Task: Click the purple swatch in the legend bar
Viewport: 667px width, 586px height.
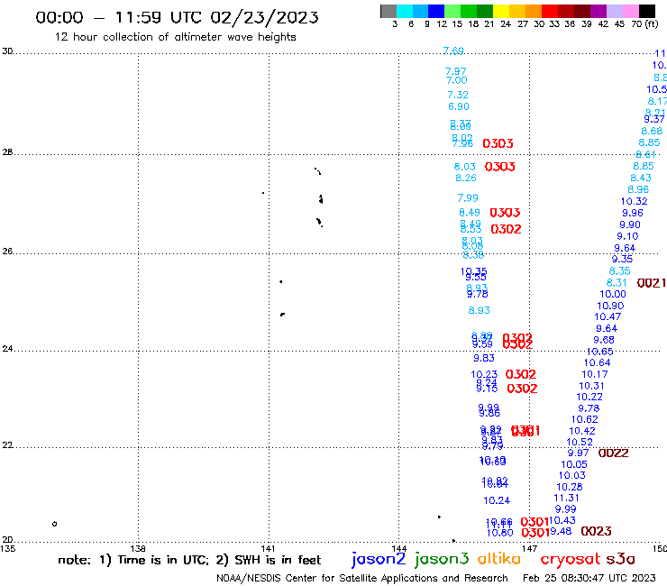Action: (x=598, y=11)
